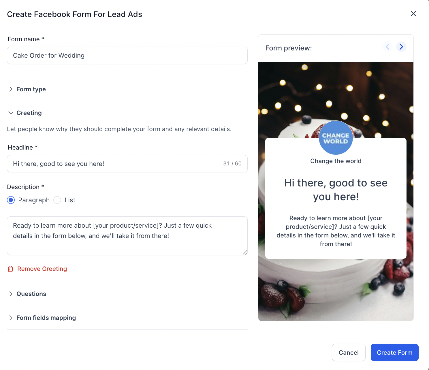Click Remove Greeting link
The width and height of the screenshot is (429, 370).
[x=42, y=269]
